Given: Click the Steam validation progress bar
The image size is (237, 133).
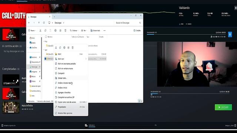Looking at the screenshot, I should click(186, 34).
